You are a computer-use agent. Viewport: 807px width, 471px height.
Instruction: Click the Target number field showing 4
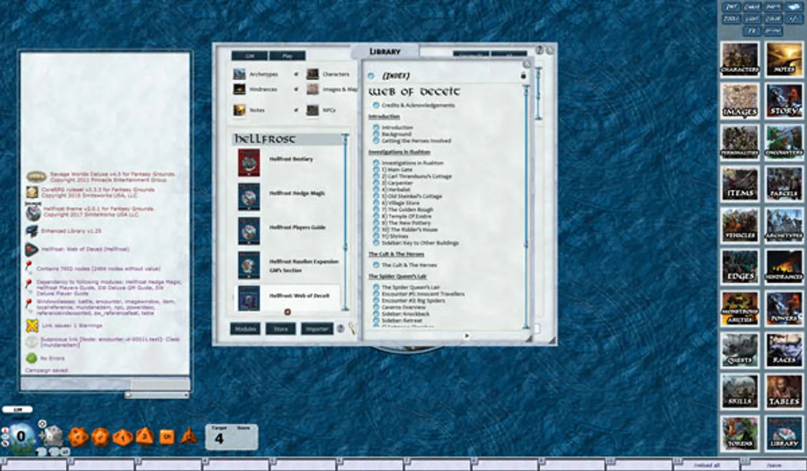click(220, 439)
